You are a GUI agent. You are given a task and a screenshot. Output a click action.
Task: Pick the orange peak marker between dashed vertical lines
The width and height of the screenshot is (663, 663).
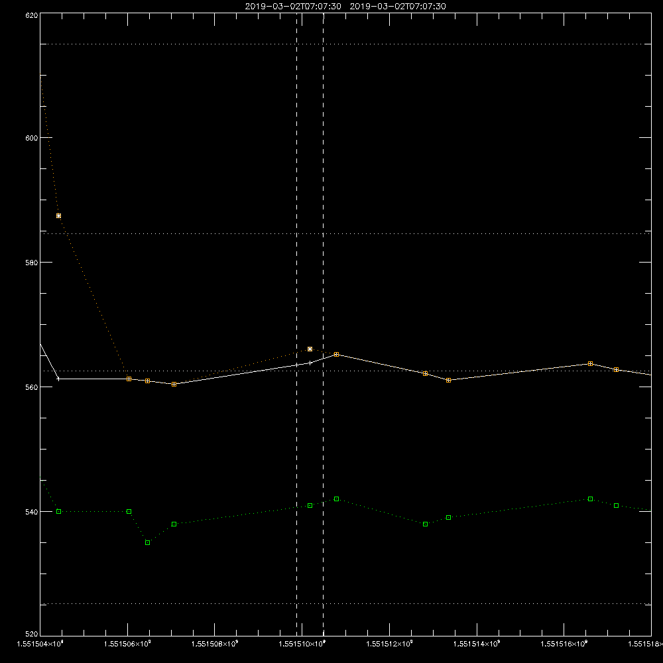click(x=310, y=349)
